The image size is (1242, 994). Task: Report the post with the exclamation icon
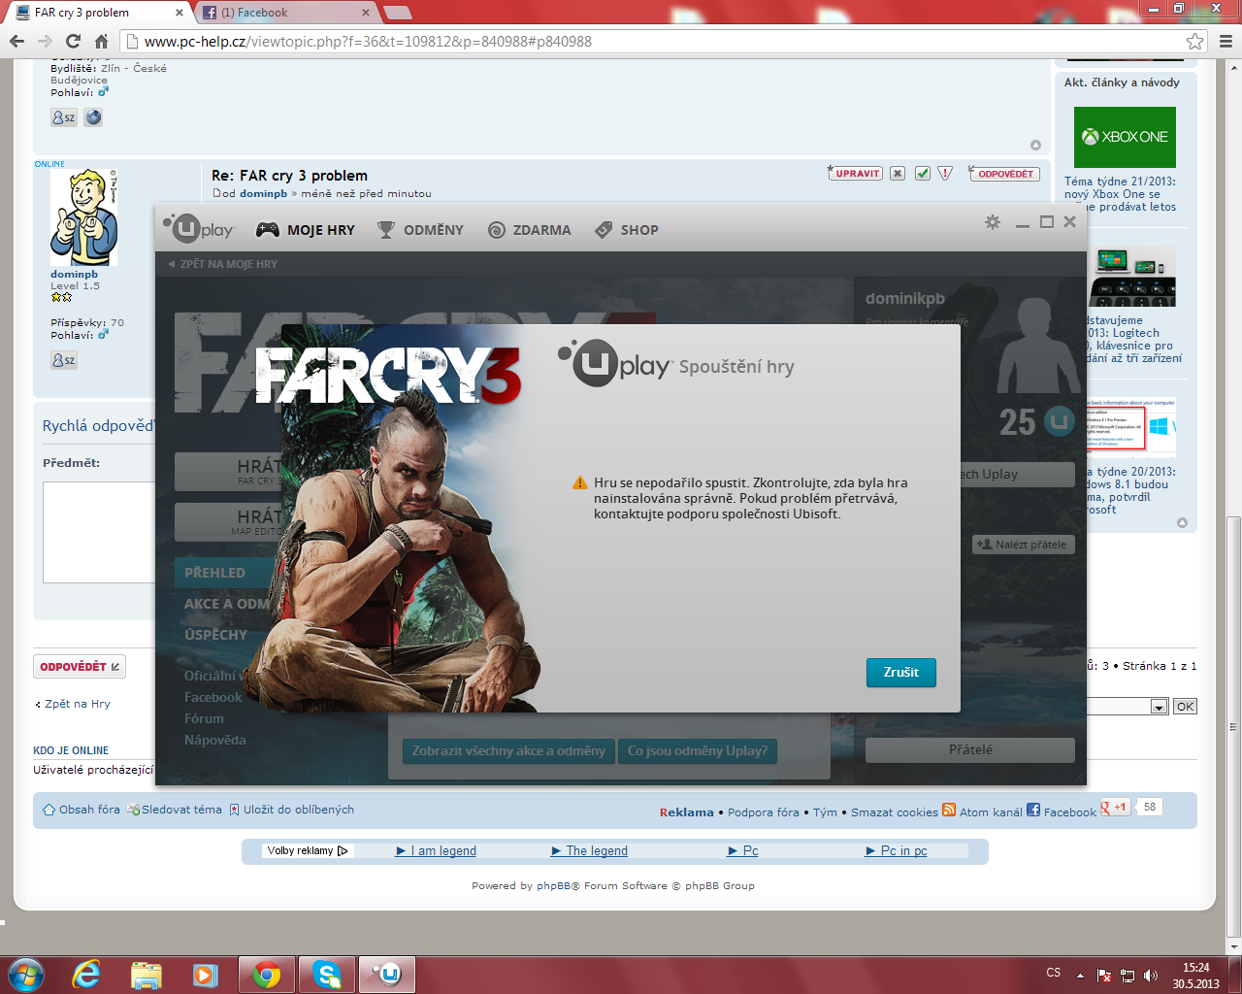tap(945, 174)
